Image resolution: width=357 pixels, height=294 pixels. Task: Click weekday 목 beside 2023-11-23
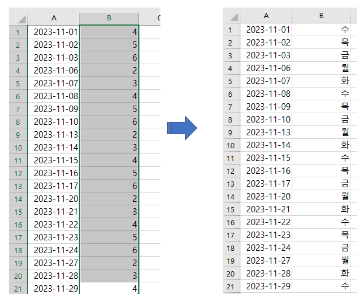point(321,235)
